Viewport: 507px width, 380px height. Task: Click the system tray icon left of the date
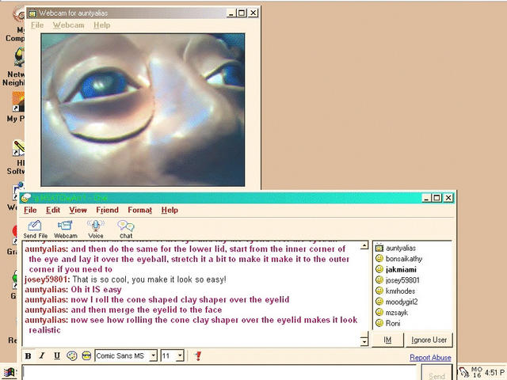pos(463,373)
